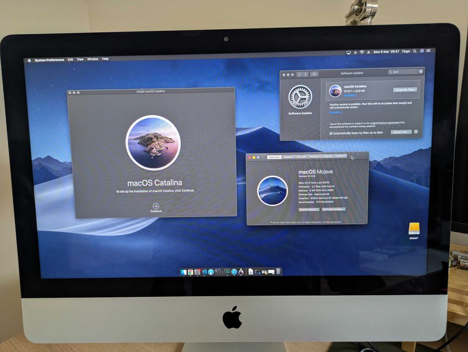Open Notification Centre list icon
The height and width of the screenshot is (352, 468).
[429, 51]
